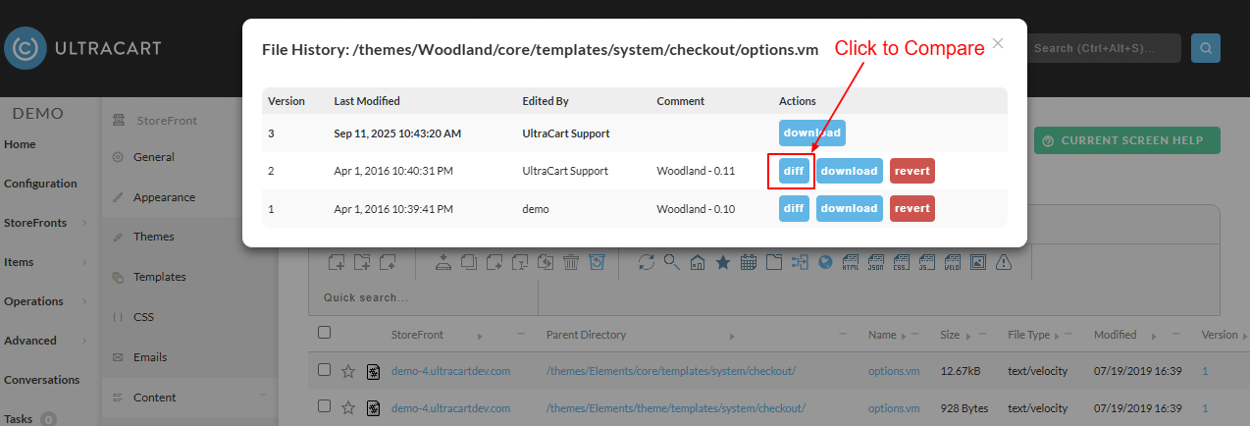This screenshot has height=426, width=1250.
Task: Click the trash delete icon in toolbar
Action: point(571,262)
